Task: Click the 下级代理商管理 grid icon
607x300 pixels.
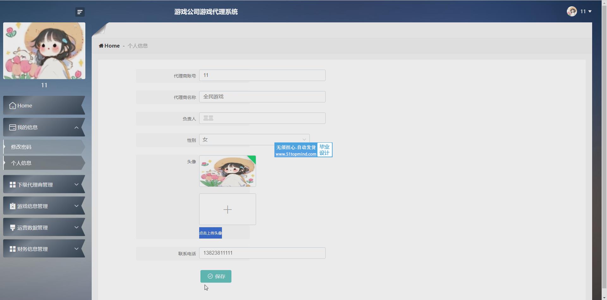Action: [13, 185]
